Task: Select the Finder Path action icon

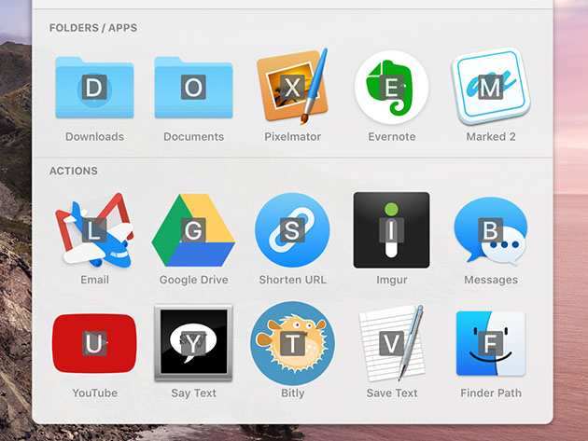Action: coord(491,343)
